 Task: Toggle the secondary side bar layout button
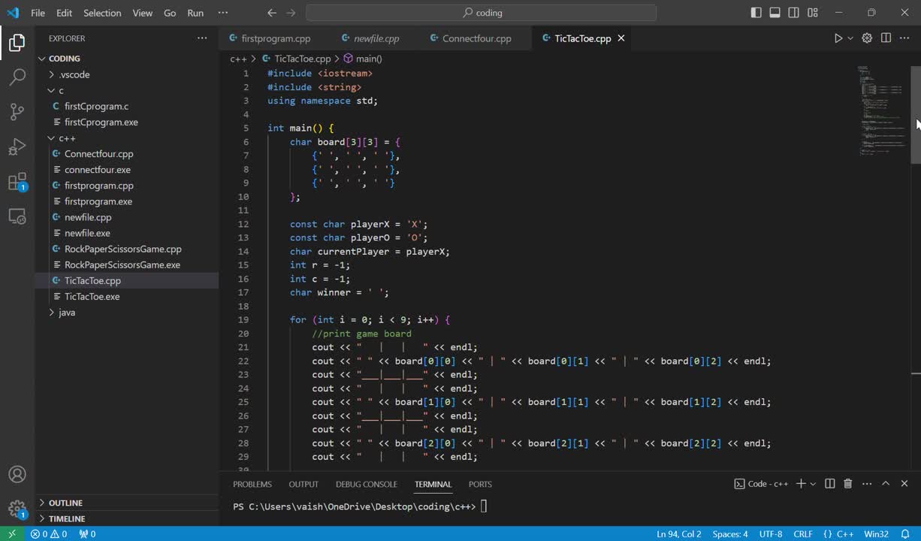793,13
